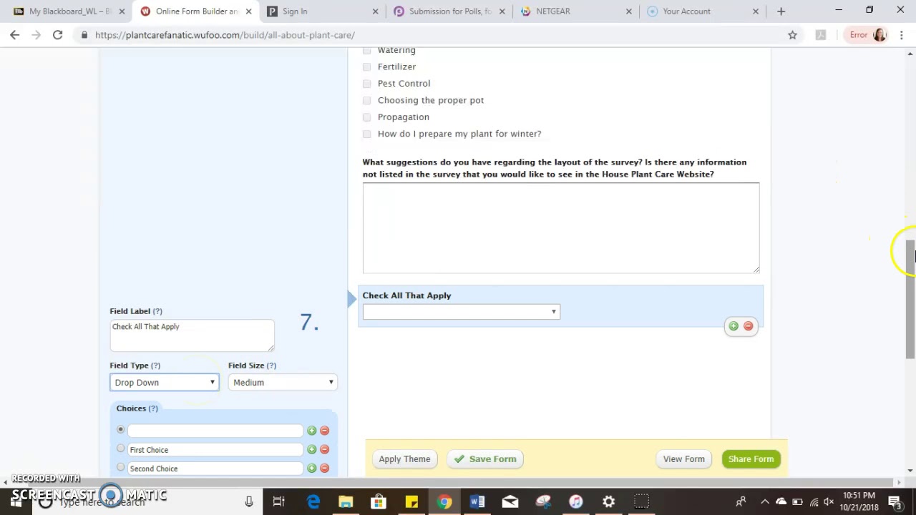The height and width of the screenshot is (515, 916).
Task: Click the Share Form button
Action: click(751, 459)
